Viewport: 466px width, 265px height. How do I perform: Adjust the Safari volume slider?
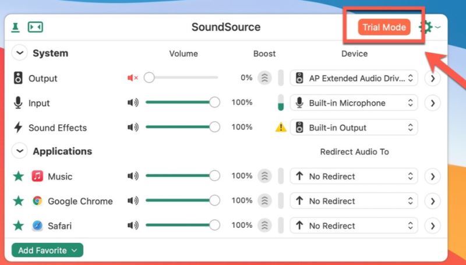click(182, 225)
